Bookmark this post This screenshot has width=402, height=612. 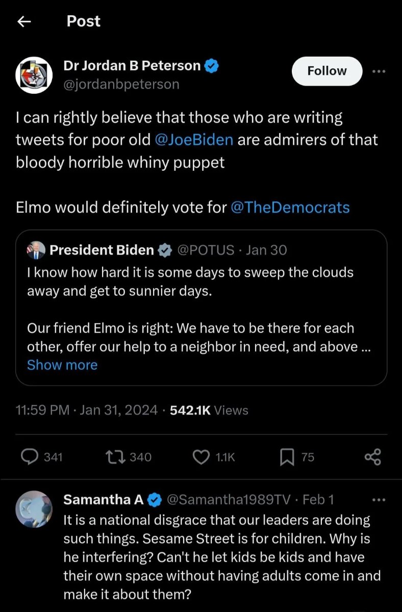(287, 457)
